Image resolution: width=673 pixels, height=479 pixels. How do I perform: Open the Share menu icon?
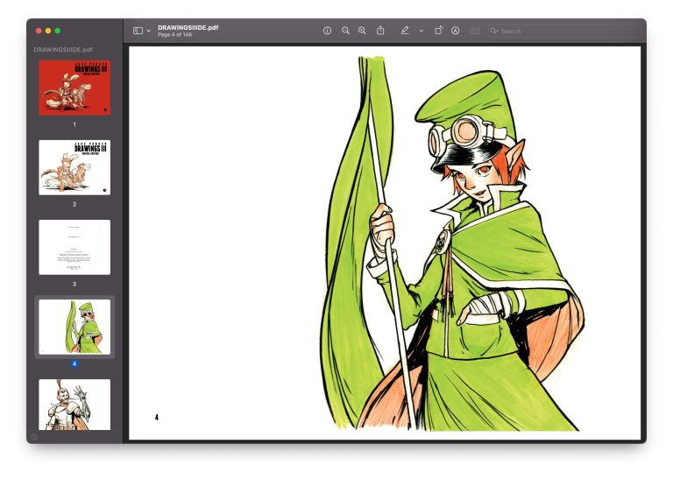click(x=380, y=31)
